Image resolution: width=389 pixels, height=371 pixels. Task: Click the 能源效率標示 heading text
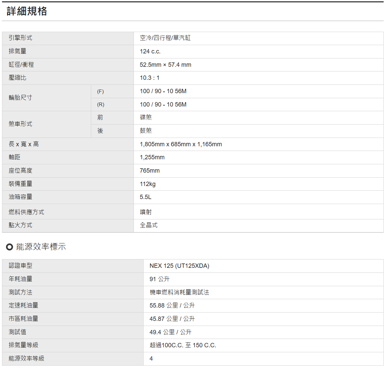(41, 247)
